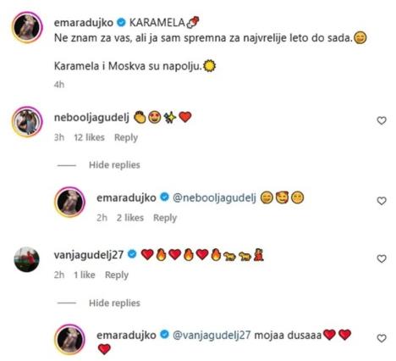Open the @vanjagudelj27 mention link
Viewport: 396px width, 361px height.
point(212,336)
